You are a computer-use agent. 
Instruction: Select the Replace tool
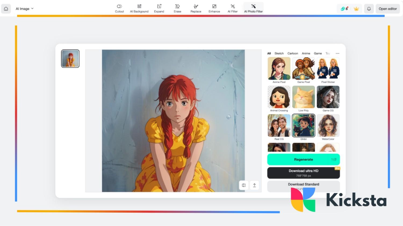pyautogui.click(x=196, y=9)
